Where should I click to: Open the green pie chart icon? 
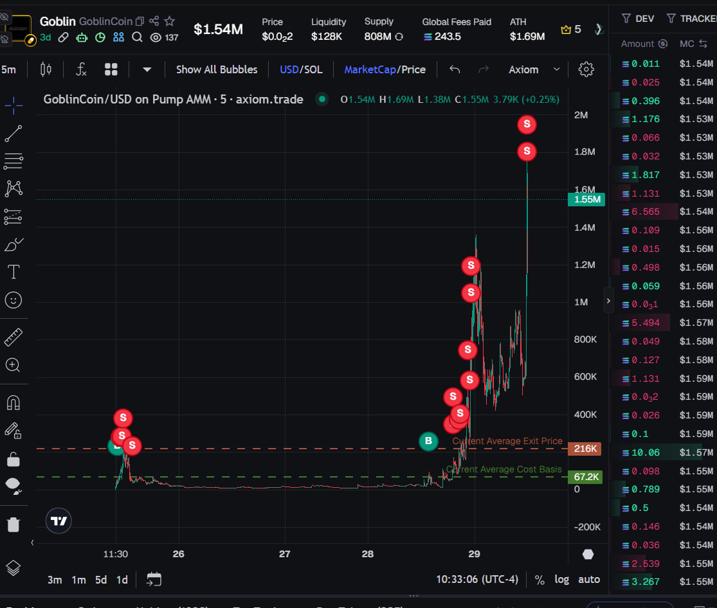[100, 37]
